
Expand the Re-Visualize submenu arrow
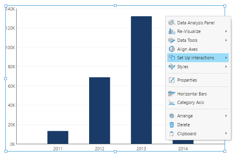[x=226, y=31]
